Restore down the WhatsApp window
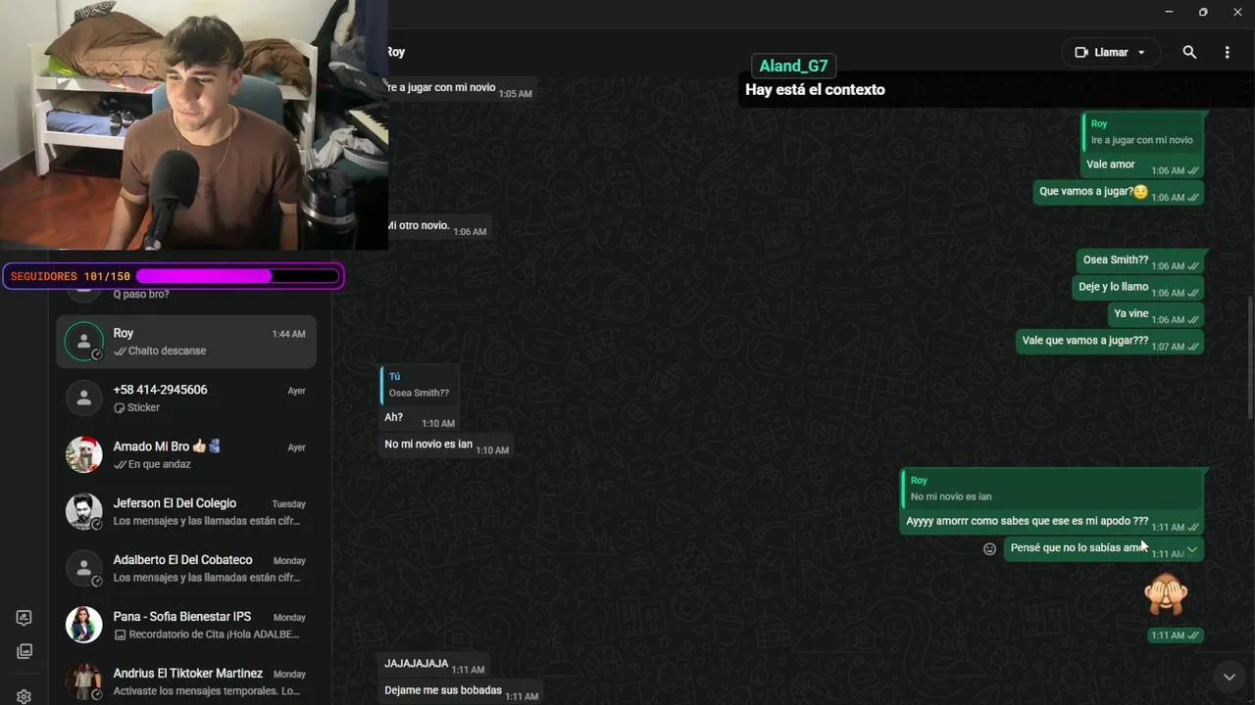 1203,12
